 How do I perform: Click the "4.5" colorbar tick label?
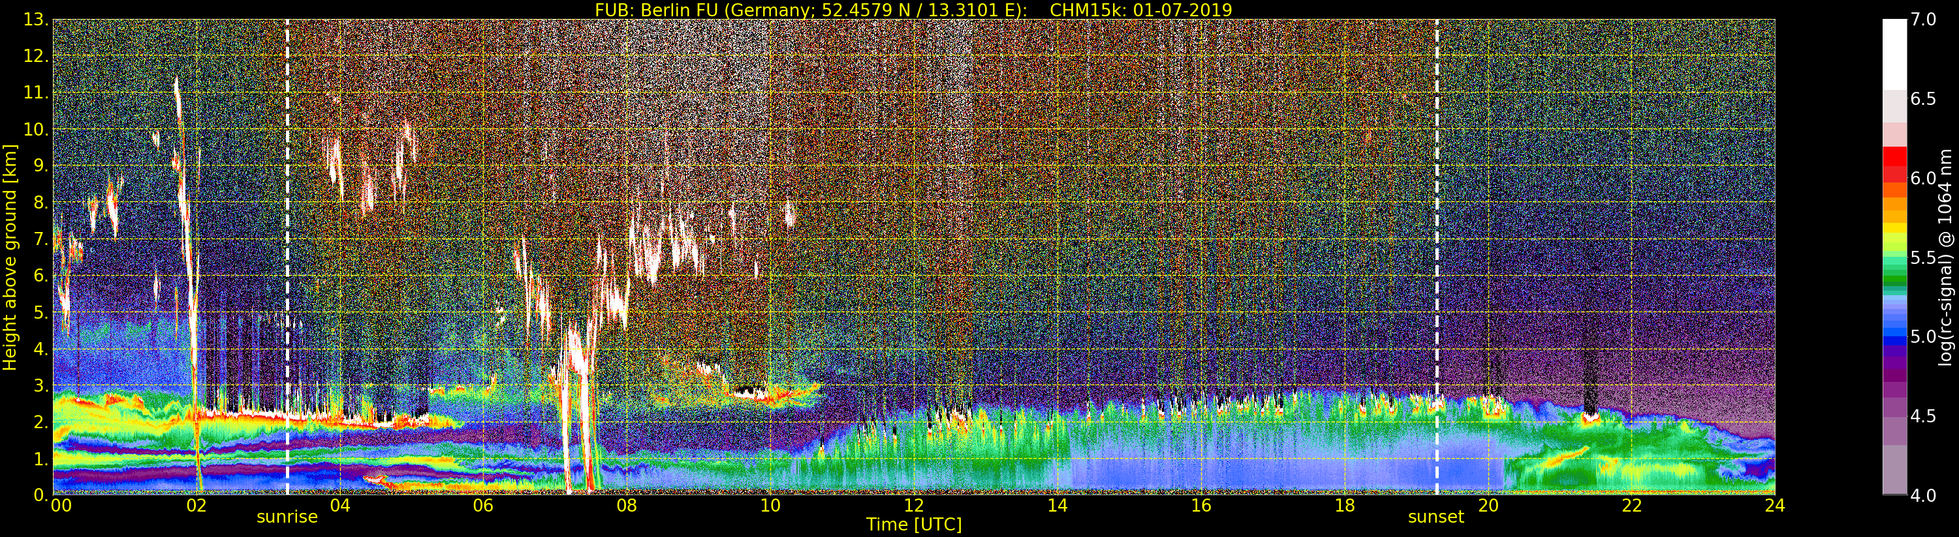(1923, 416)
